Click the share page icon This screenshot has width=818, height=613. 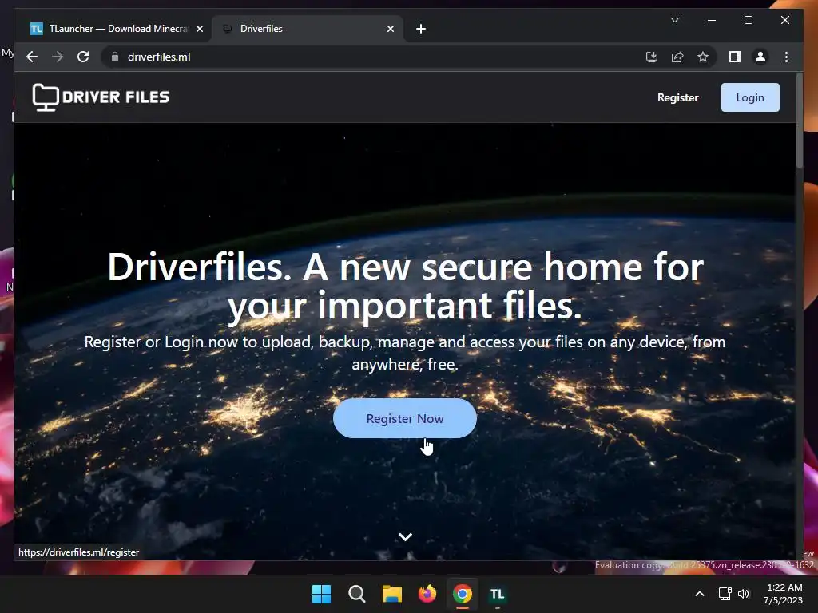(677, 57)
